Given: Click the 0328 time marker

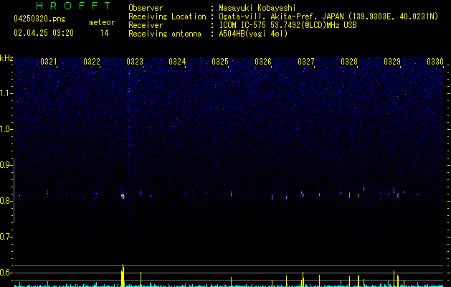Looking at the screenshot, I should tap(349, 62).
